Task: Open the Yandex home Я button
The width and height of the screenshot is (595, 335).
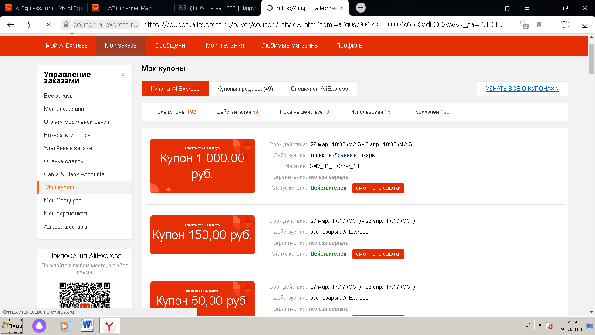Action: (x=30, y=24)
